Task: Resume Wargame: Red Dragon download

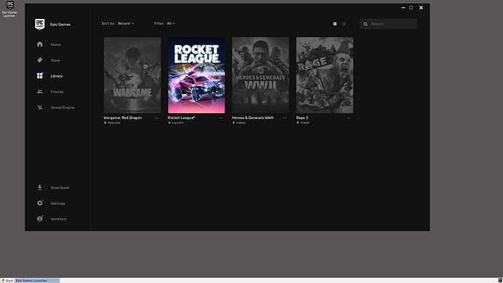Action: pyautogui.click(x=112, y=123)
